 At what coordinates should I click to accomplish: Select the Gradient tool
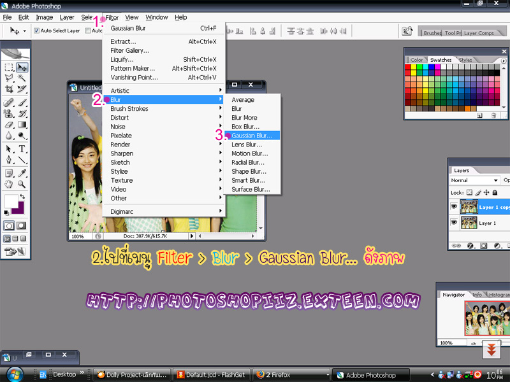[22, 124]
